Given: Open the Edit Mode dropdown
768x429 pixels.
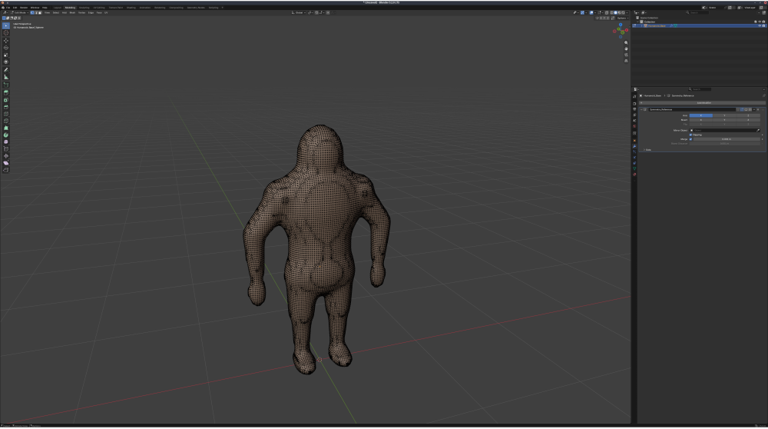Looking at the screenshot, I should (19, 13).
